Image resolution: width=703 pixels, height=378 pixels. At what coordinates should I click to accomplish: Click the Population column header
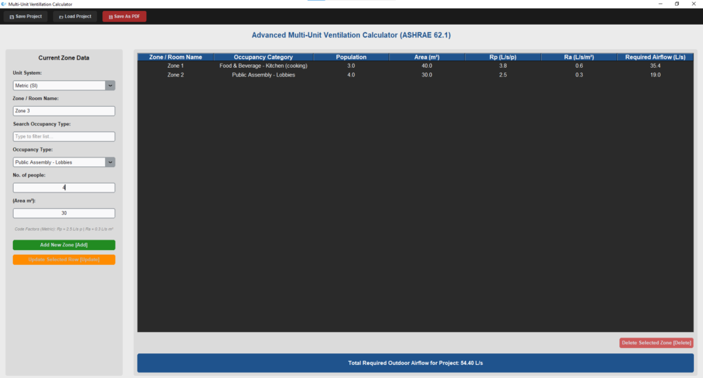tap(351, 58)
